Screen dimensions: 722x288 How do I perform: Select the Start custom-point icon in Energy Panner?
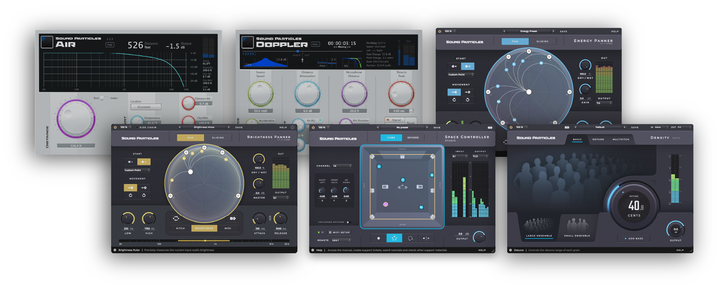468,66
